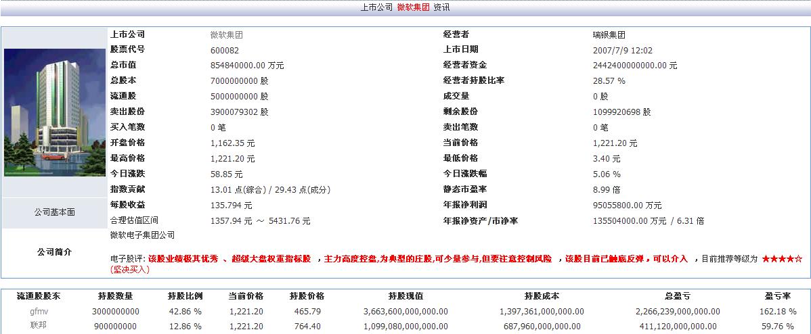Viewport: 811px width, 334px height.
Task: Click 联邦 total profit 411,120,000,000.00
Action: pos(678,327)
